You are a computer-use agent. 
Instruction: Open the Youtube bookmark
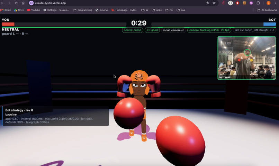(x=34, y=10)
